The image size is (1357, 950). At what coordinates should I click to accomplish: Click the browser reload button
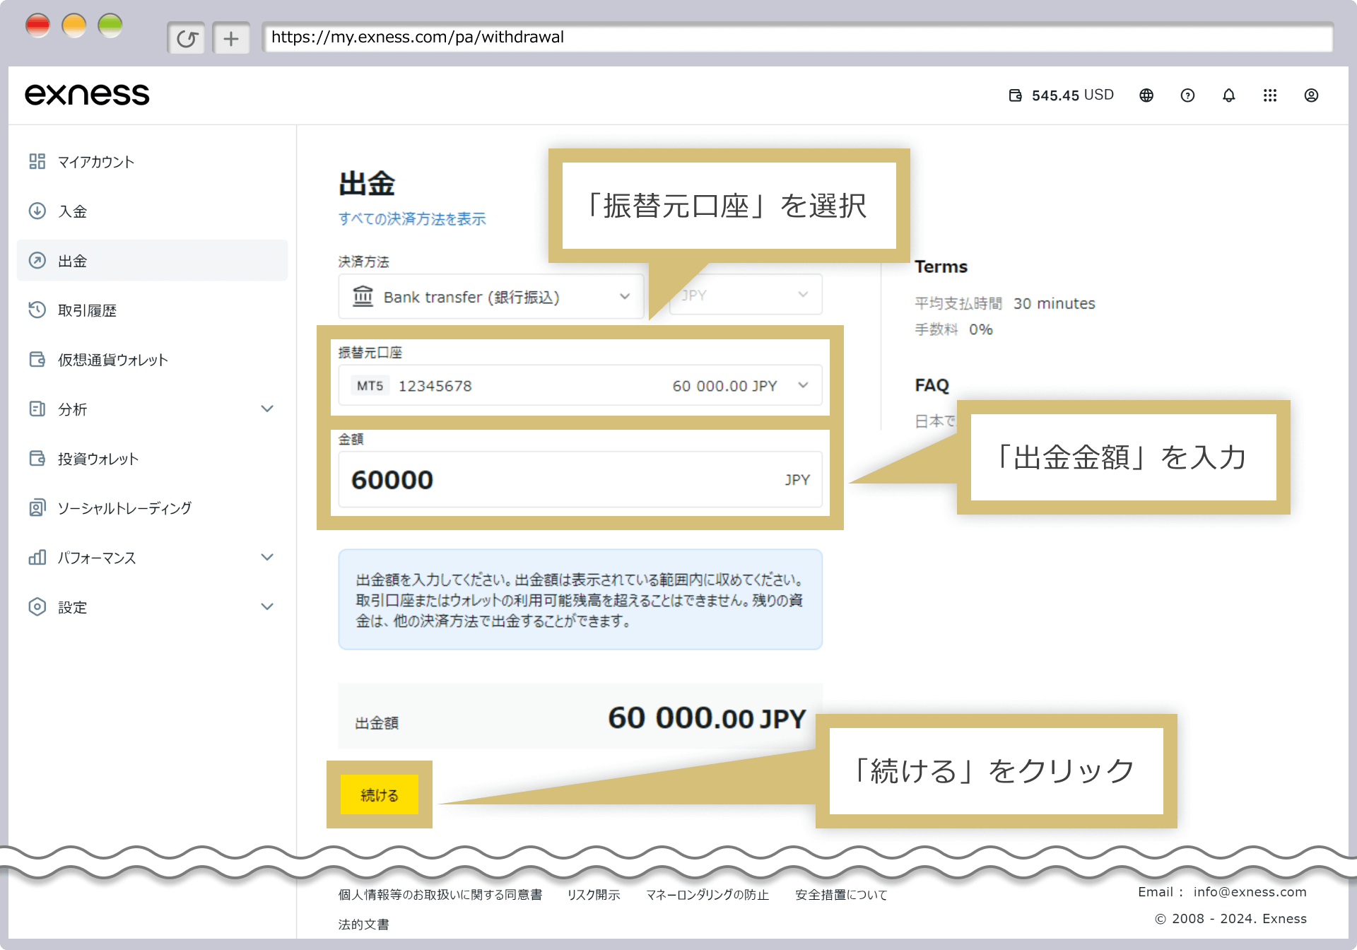[187, 38]
